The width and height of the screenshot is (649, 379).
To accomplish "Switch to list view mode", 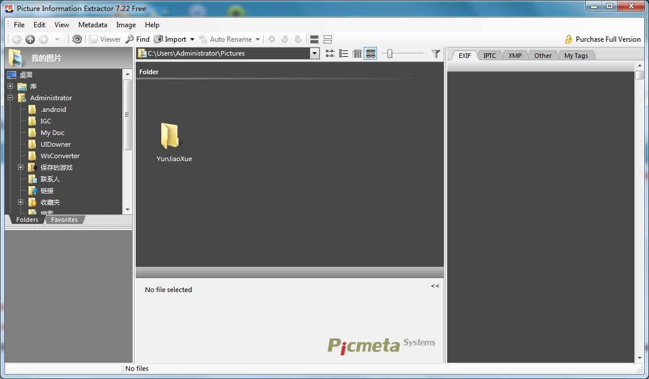I will 343,53.
